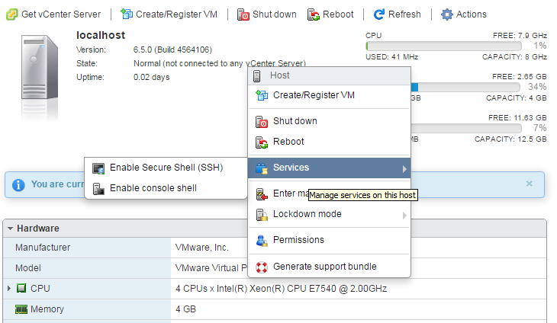Click the Services toolbox icon
Screen dimensions: 557x323
point(262,168)
